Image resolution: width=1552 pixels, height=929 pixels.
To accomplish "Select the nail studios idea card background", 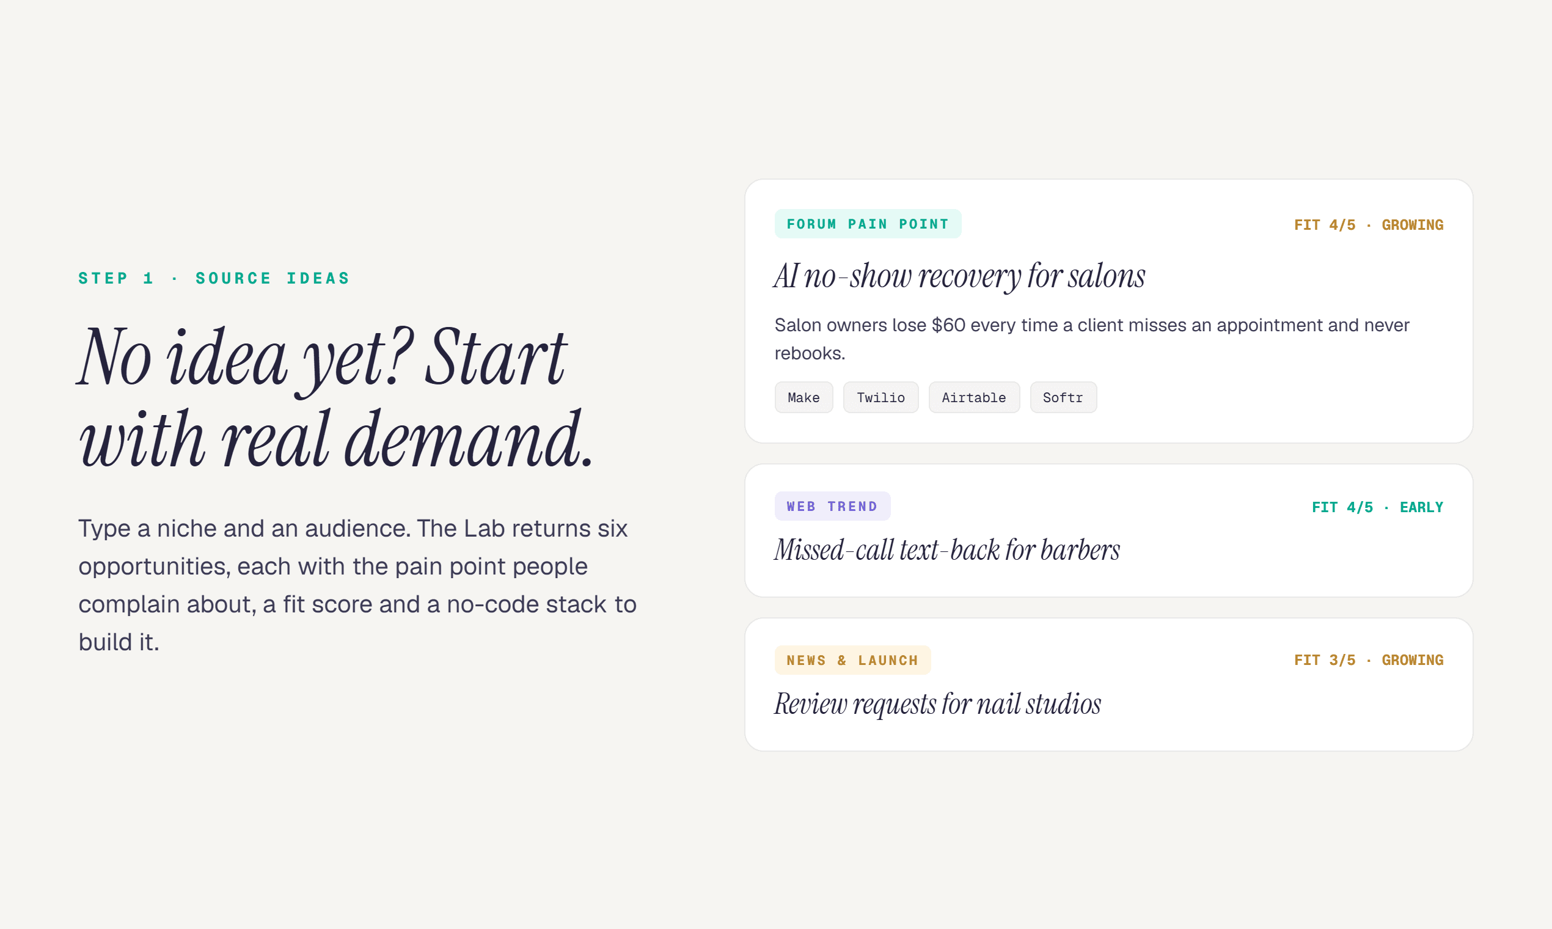I will click(x=1108, y=685).
